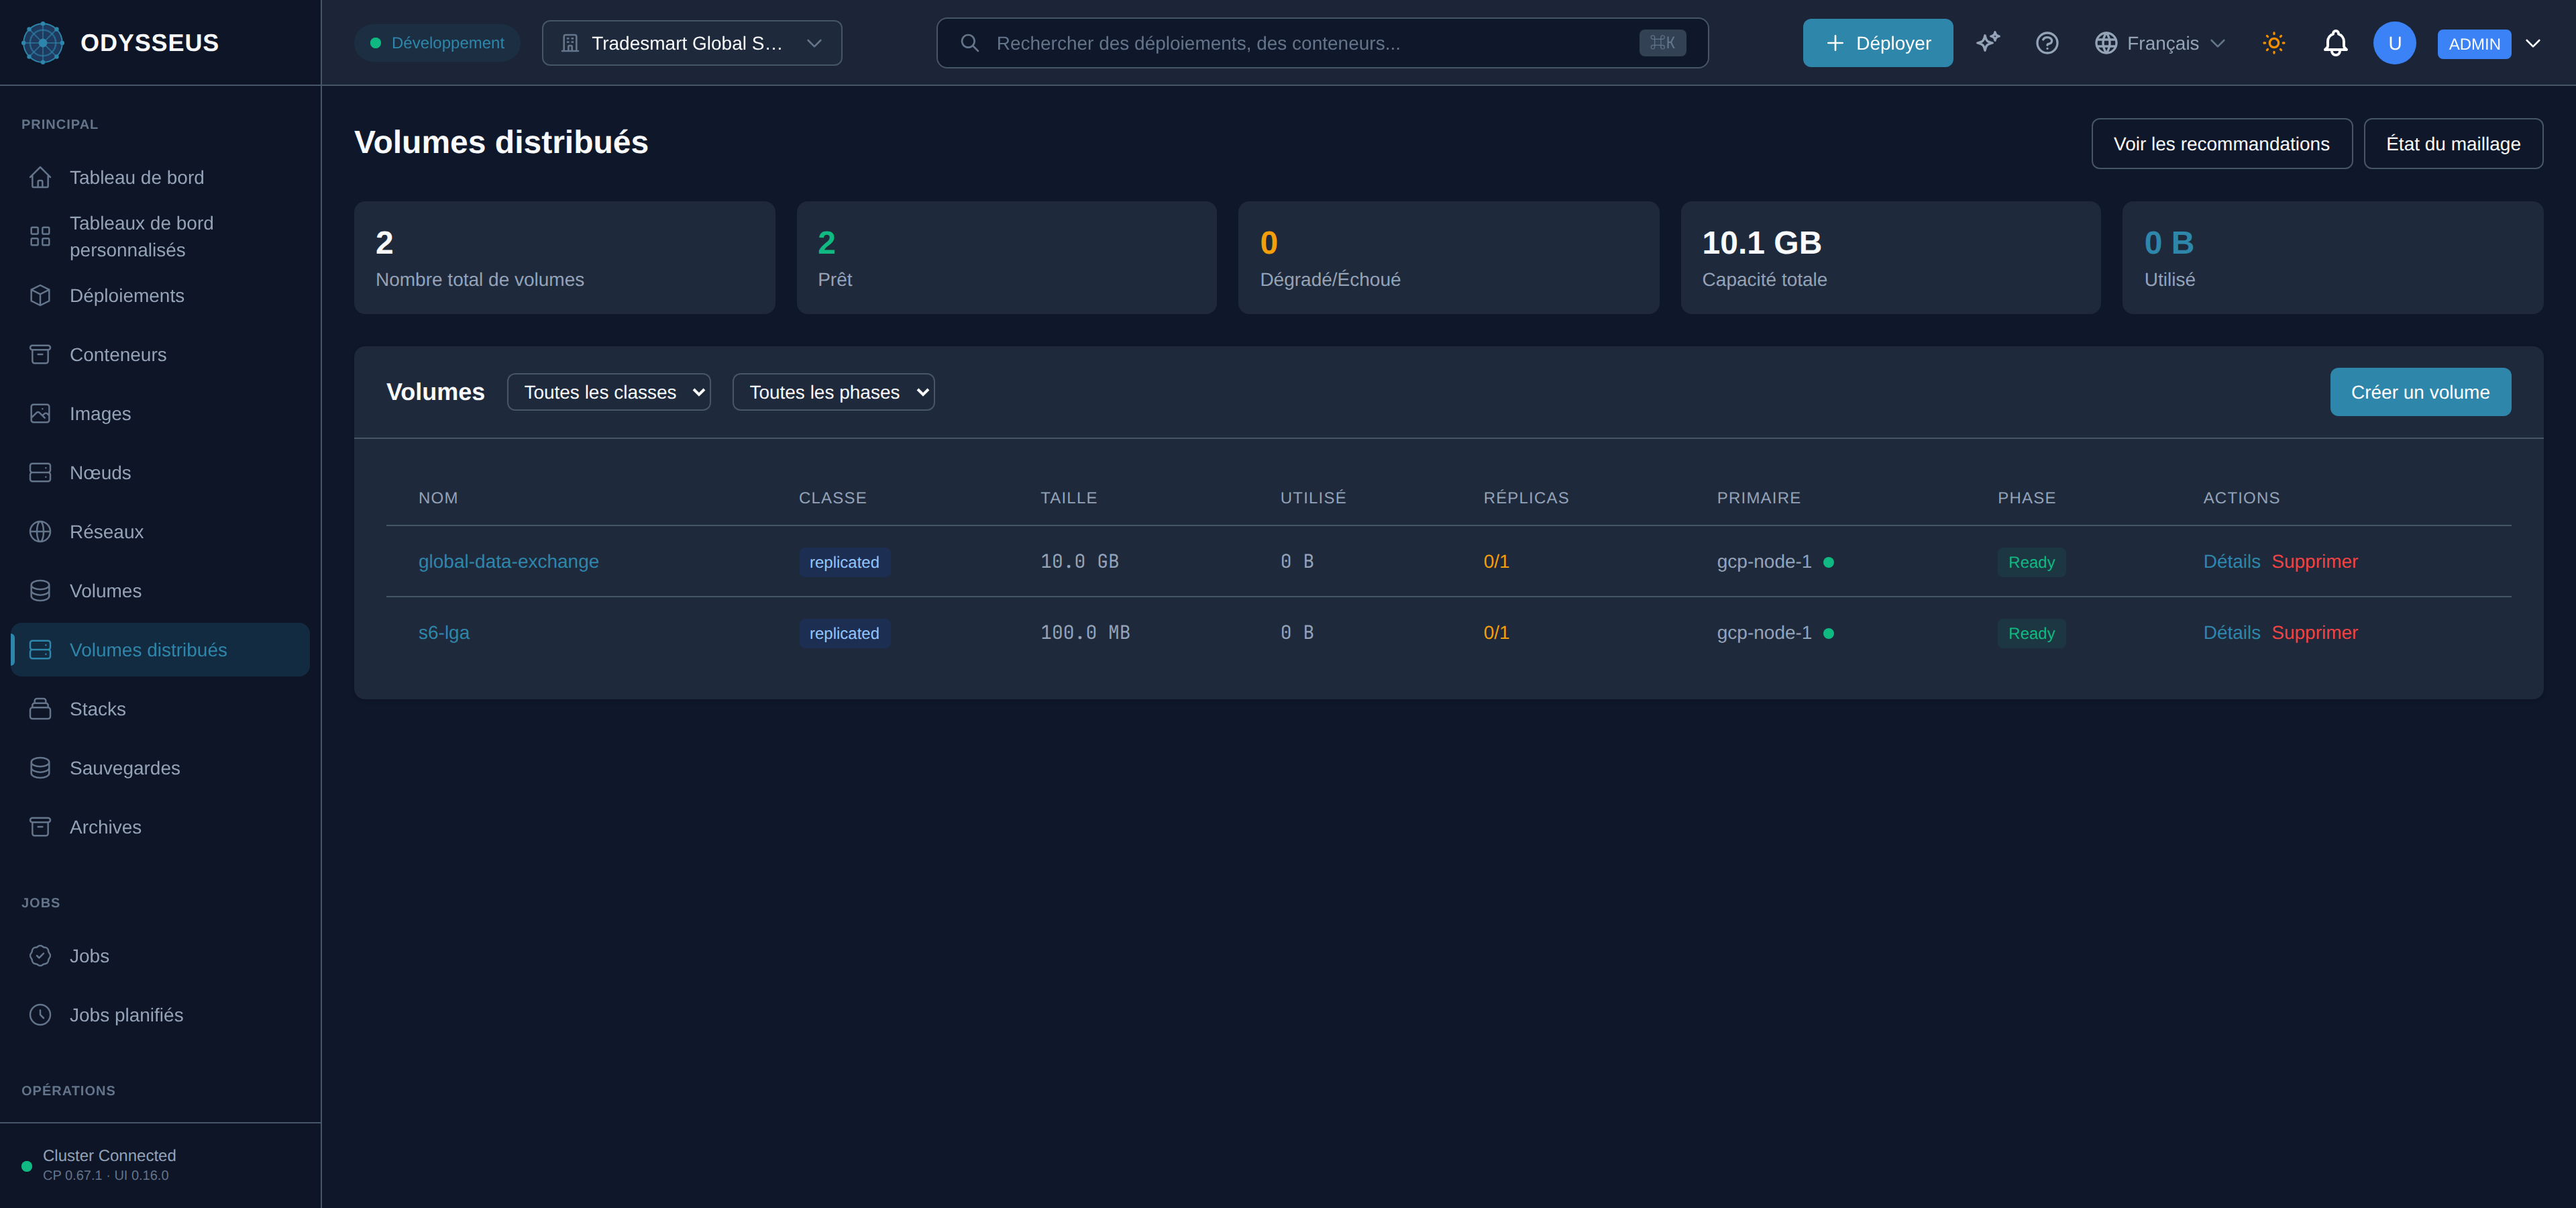Open Jobs planifiés page
2576x1208 pixels.
point(160,1014)
